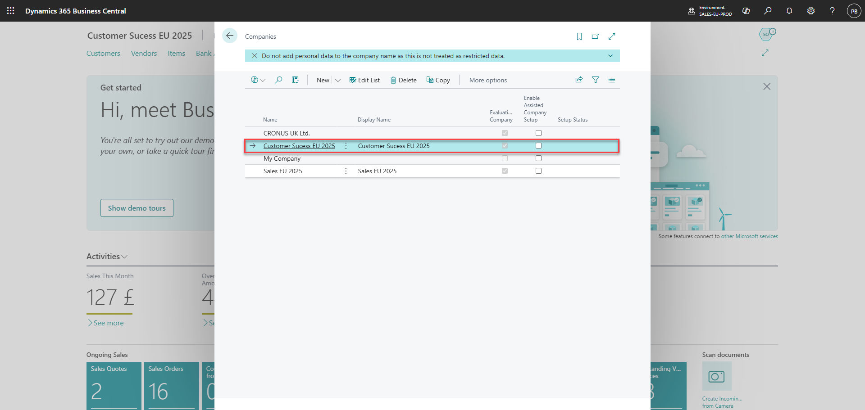Go back from Companies page

point(230,36)
